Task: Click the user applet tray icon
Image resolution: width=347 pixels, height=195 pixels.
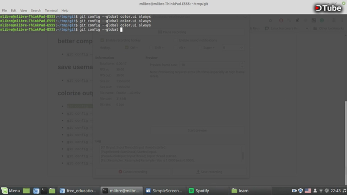Action: 315,191
